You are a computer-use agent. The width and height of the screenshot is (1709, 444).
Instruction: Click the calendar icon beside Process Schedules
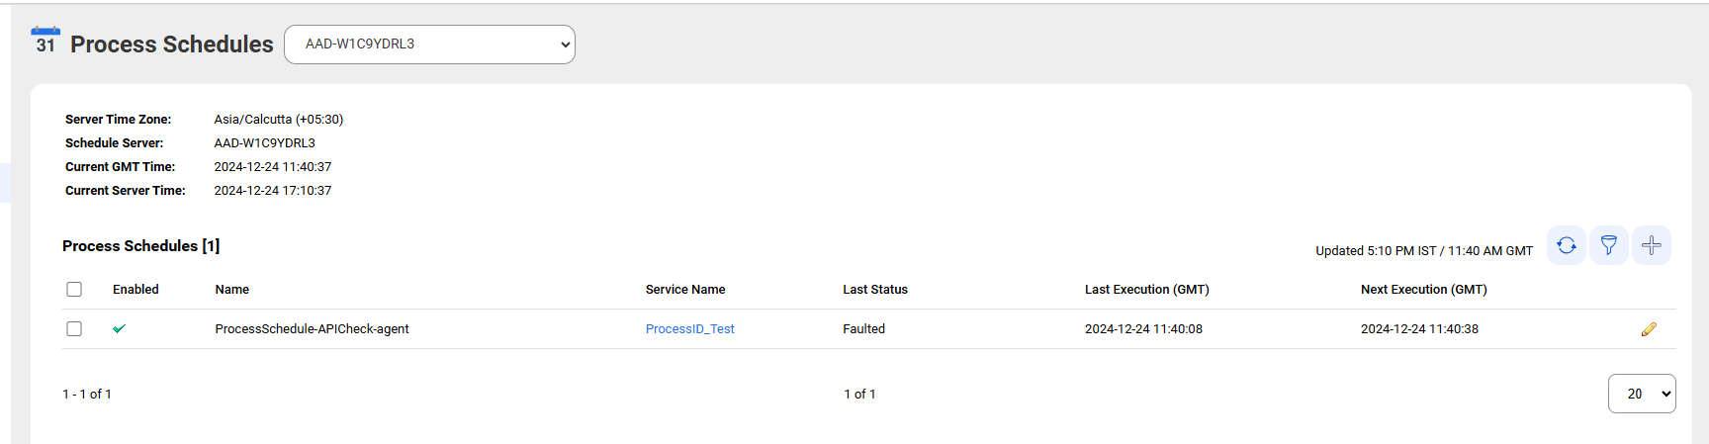point(45,41)
